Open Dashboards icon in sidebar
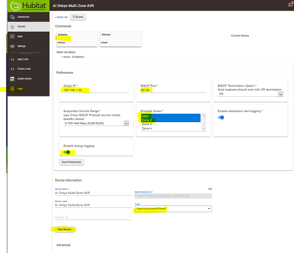The width and height of the screenshot is (294, 253). pos(13,17)
